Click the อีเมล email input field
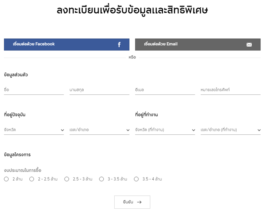This screenshot has height=213, width=266. (x=165, y=90)
